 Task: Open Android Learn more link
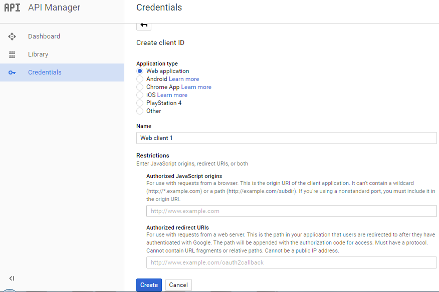[x=184, y=79]
